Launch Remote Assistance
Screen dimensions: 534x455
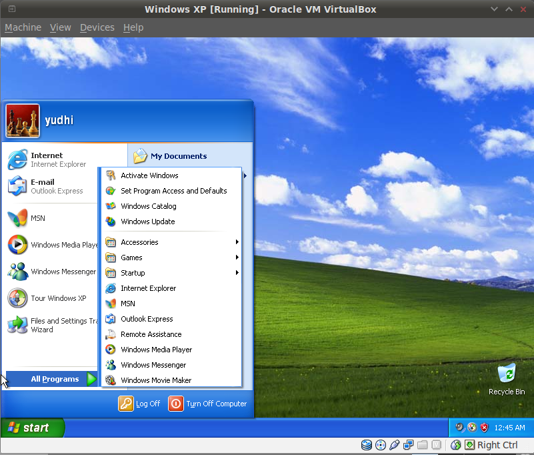pyautogui.click(x=171, y=334)
